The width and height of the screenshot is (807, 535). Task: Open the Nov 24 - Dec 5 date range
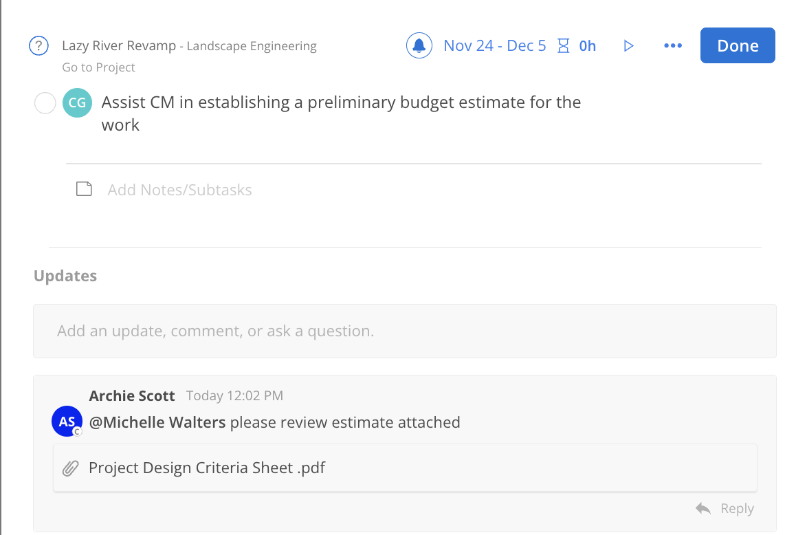point(495,46)
